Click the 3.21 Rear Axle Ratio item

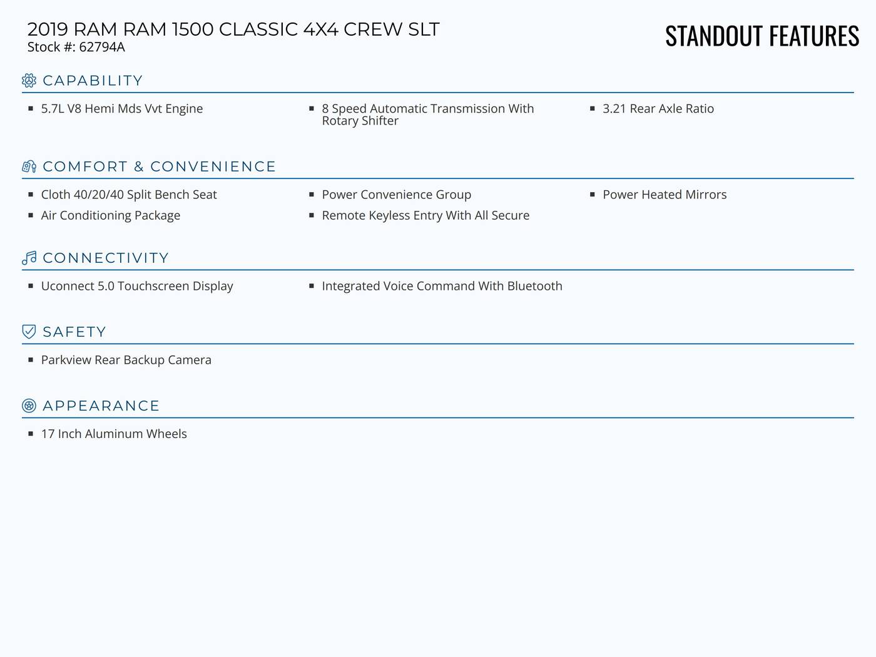click(x=658, y=109)
